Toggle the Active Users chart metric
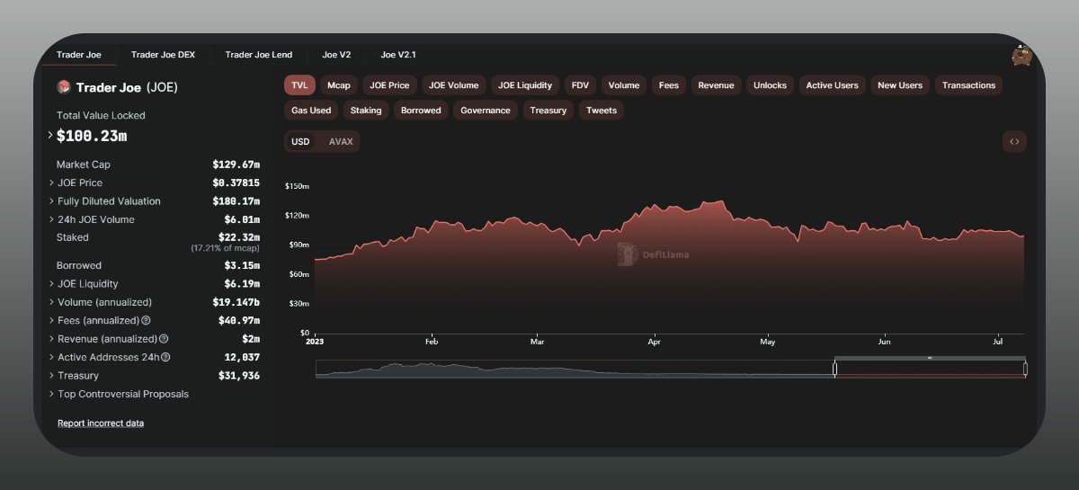 click(x=832, y=85)
